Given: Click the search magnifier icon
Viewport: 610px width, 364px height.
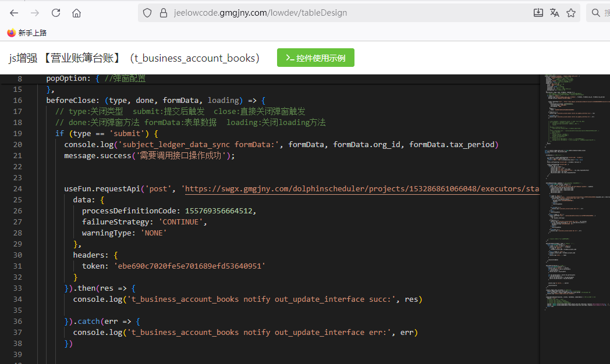Looking at the screenshot, I should [x=596, y=13].
